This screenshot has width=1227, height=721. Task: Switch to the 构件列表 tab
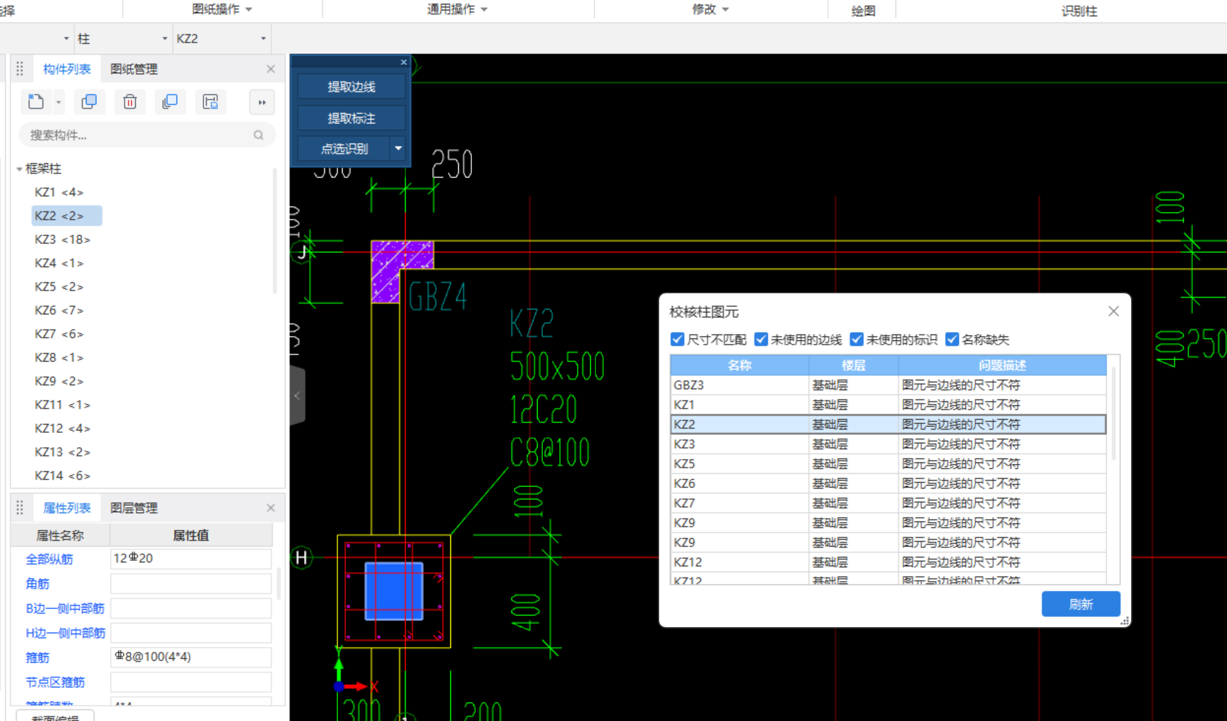[67, 69]
